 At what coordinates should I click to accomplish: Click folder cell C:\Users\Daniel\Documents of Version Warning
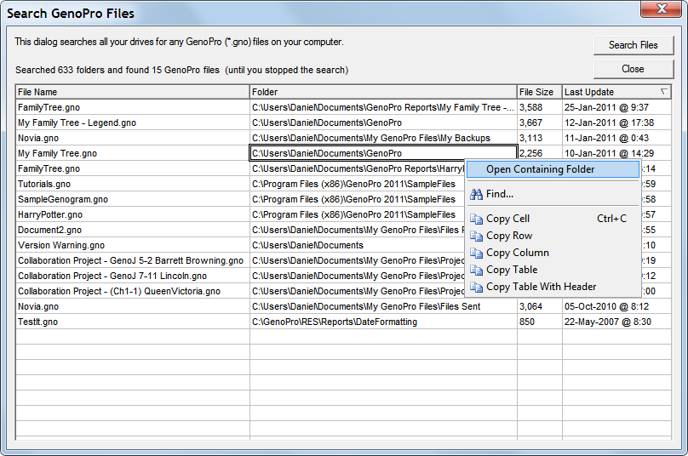pos(357,246)
